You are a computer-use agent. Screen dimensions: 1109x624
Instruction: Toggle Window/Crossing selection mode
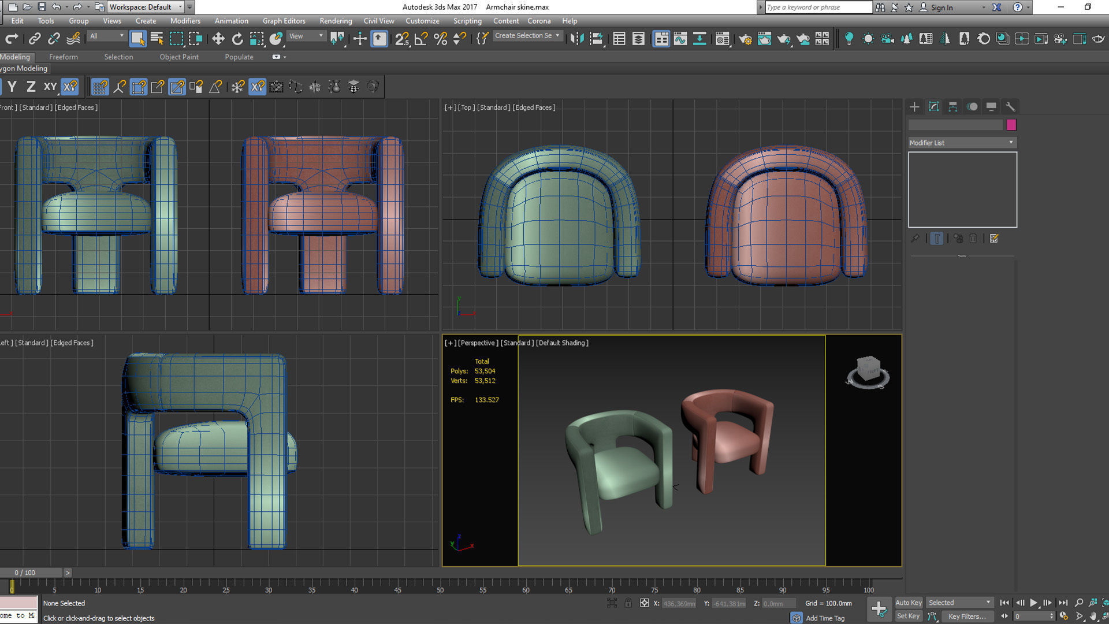[x=196, y=39]
